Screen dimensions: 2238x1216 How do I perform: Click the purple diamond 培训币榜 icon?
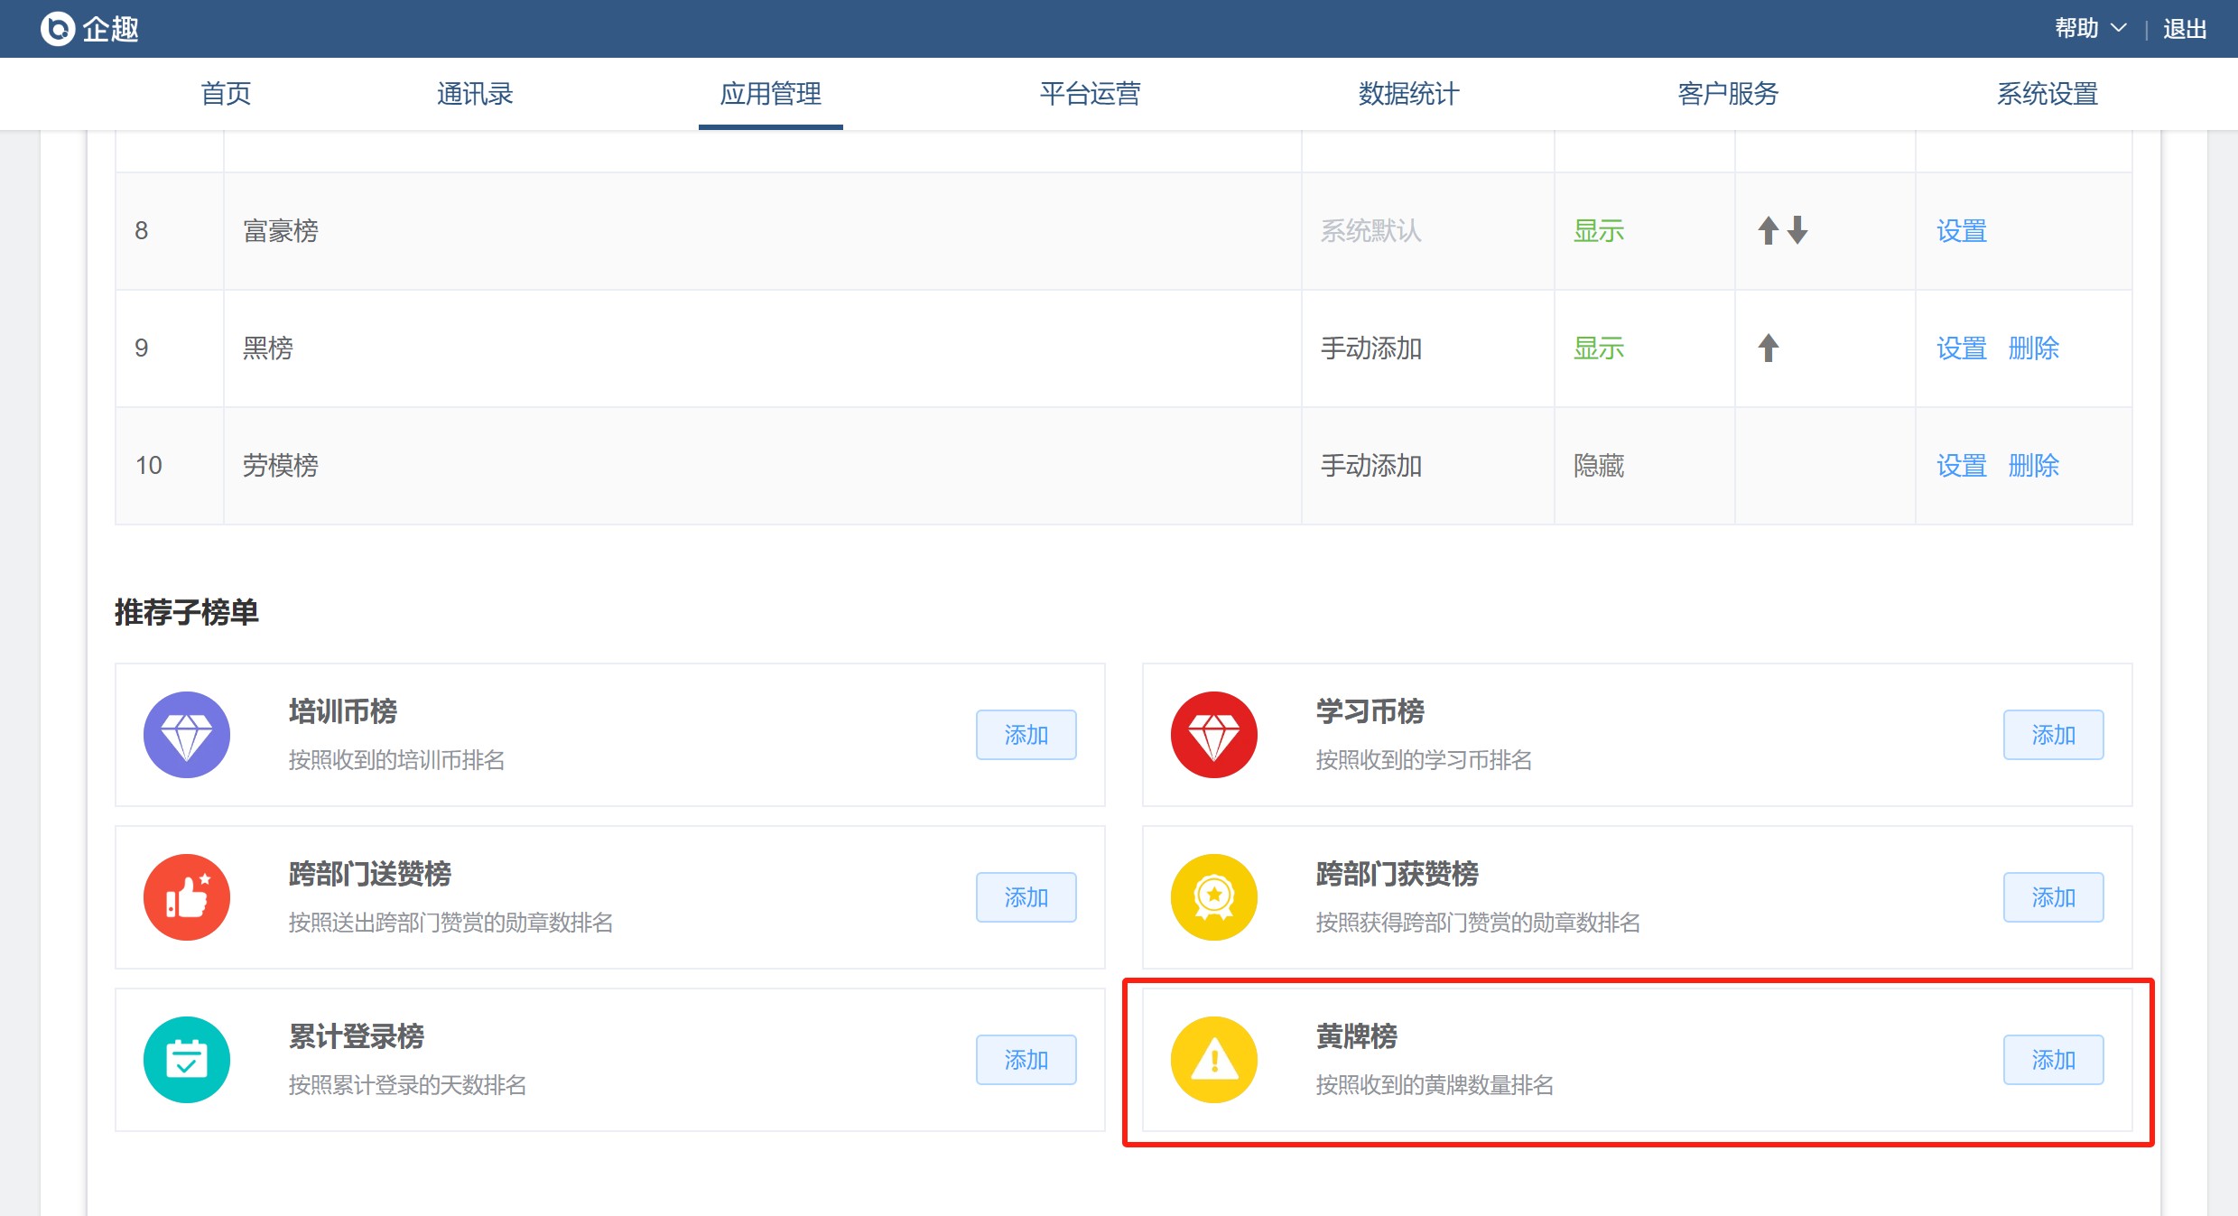coord(187,735)
